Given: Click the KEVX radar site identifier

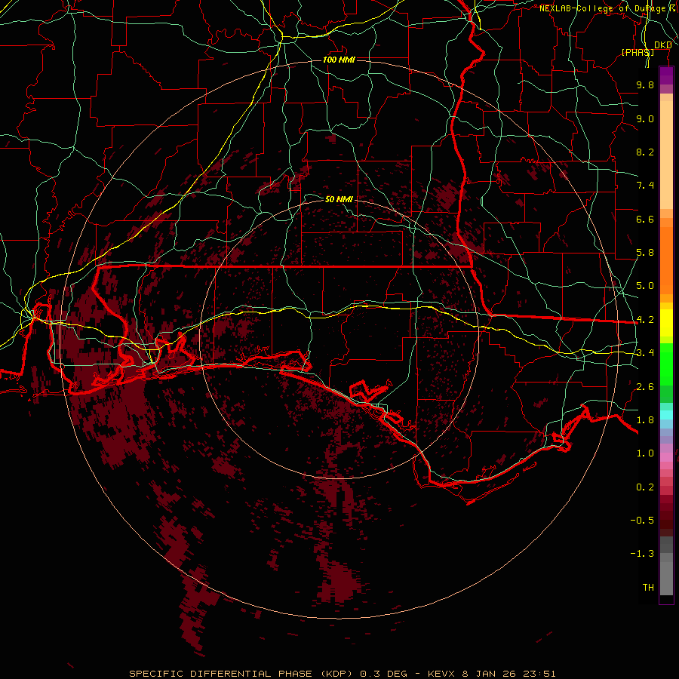Looking at the screenshot, I should (x=441, y=674).
